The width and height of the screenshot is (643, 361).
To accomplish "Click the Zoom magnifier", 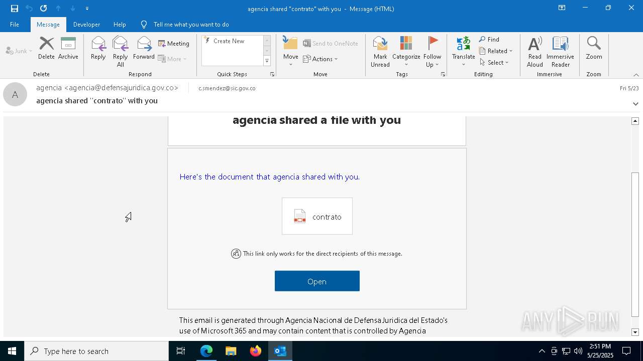I will click(594, 49).
